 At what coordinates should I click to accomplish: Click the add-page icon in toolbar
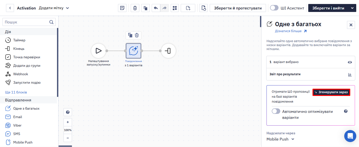click(x=188, y=8)
